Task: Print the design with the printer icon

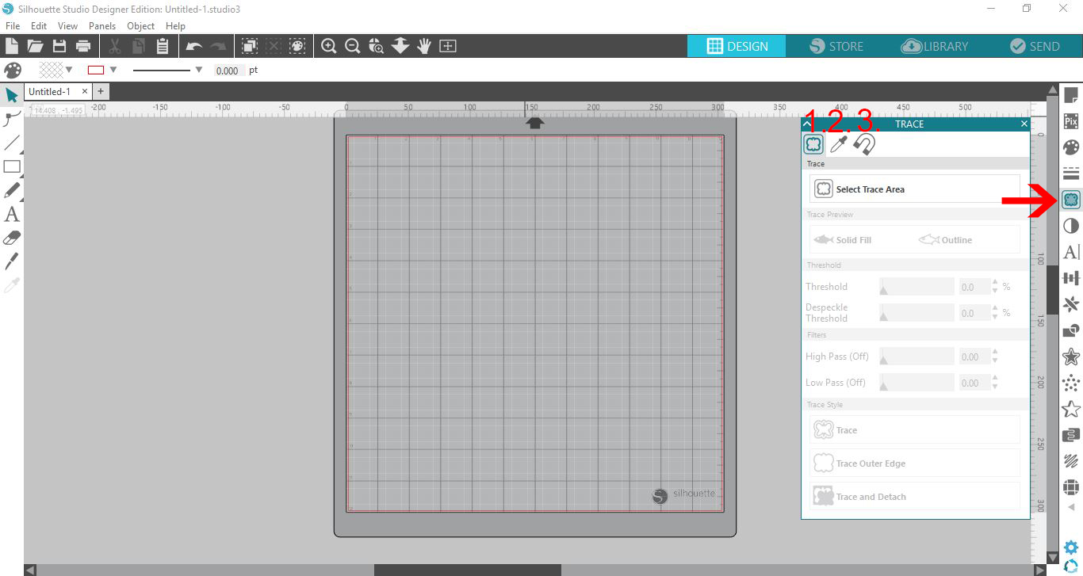Action: [83, 46]
